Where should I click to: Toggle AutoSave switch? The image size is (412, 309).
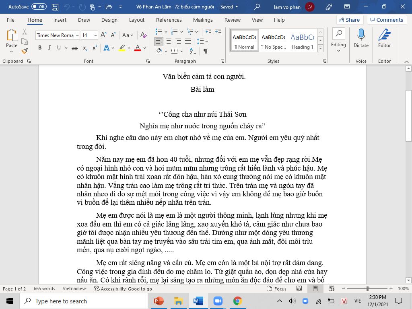coord(39,6)
